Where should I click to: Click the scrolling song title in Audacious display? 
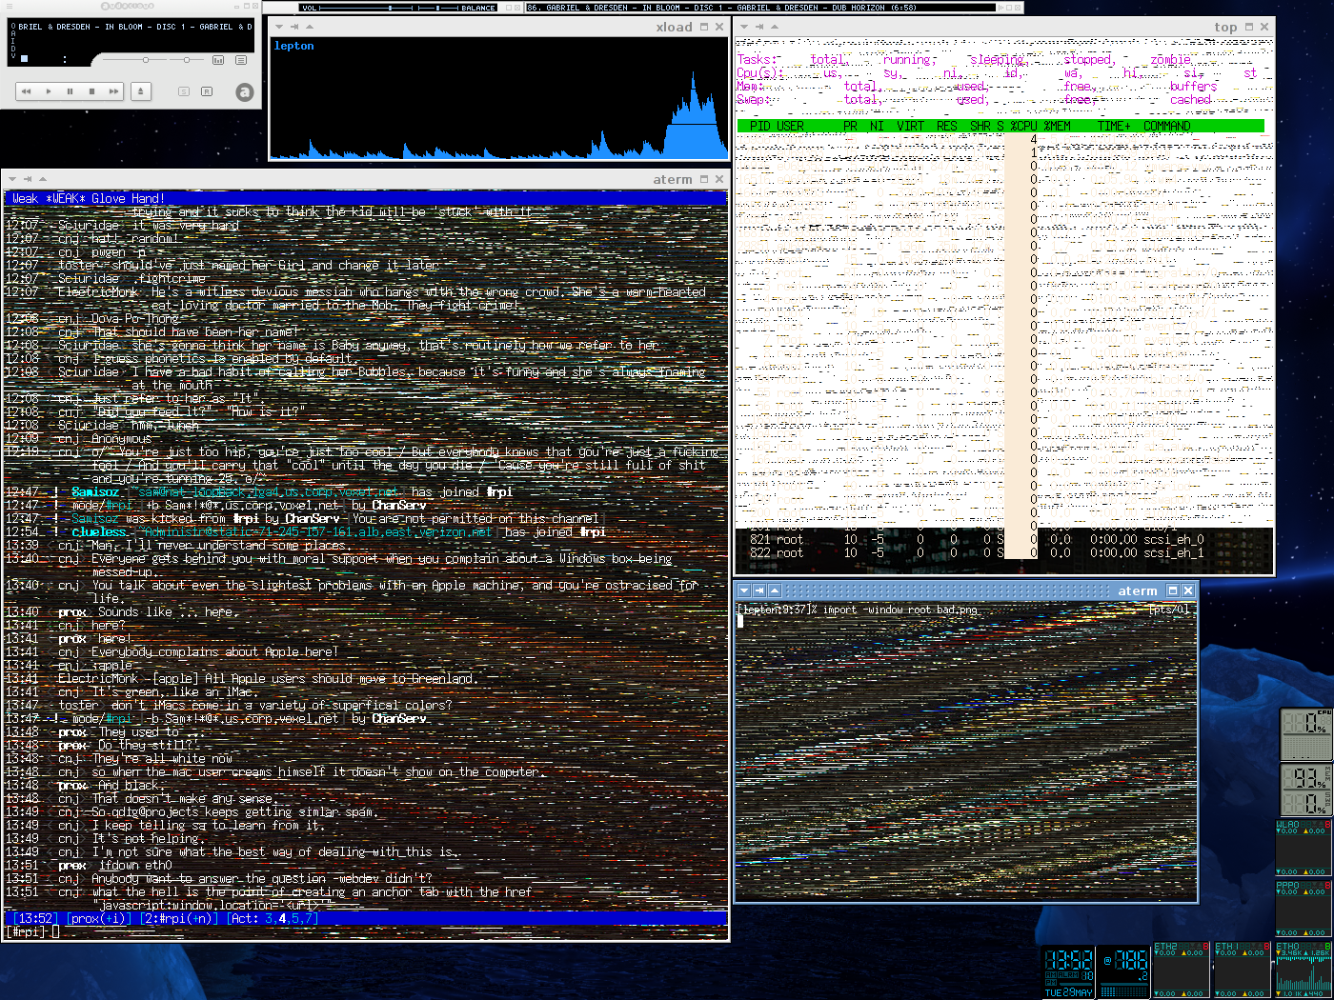[x=135, y=27]
